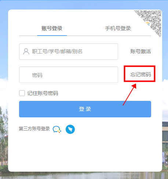Open the 账号激活 link
The height and width of the screenshot is (179, 168).
click(x=140, y=51)
